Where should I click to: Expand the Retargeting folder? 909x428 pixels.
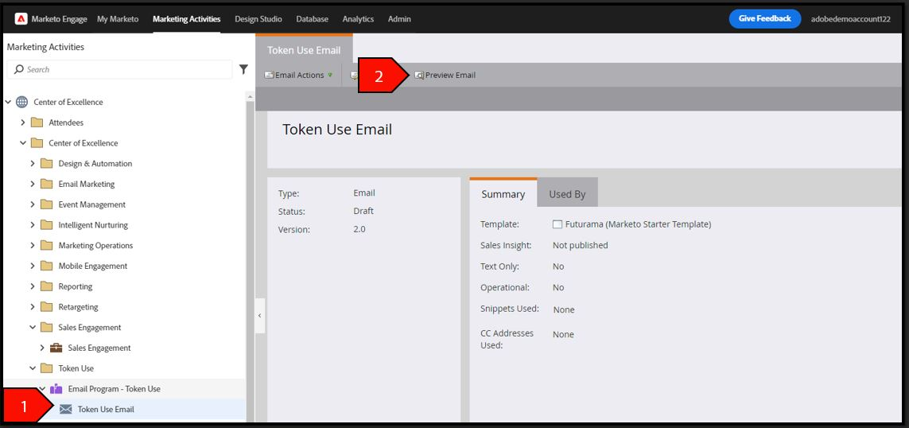pos(33,307)
